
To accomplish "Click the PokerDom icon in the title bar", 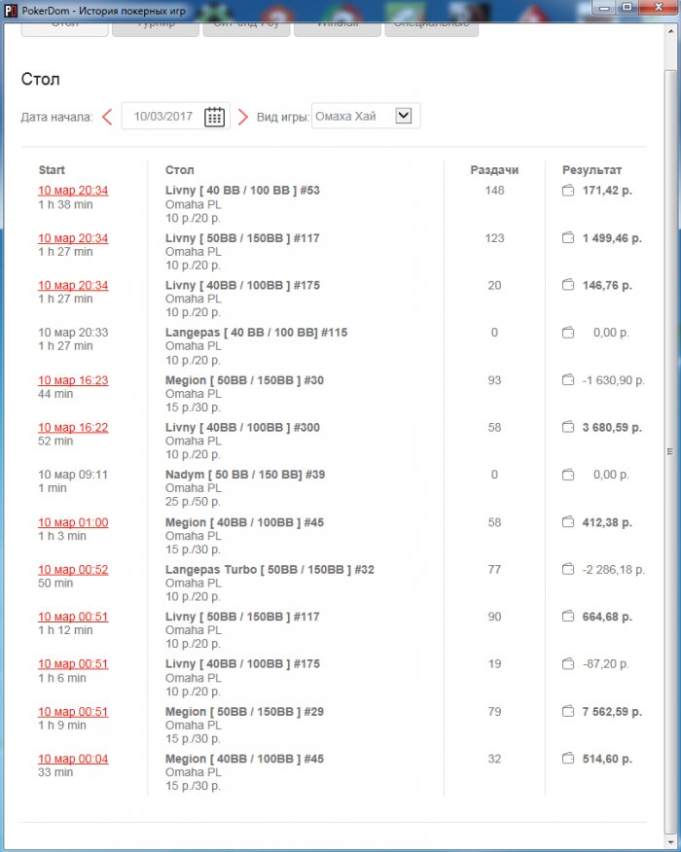I will 10,8.
